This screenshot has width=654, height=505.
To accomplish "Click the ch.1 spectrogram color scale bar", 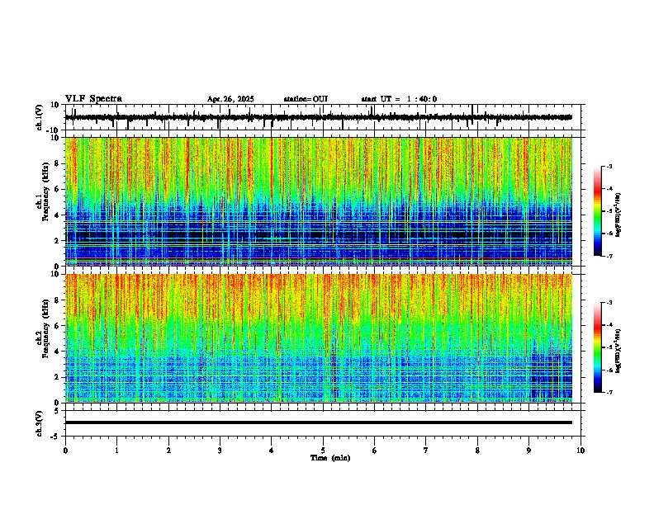I will pos(598,211).
